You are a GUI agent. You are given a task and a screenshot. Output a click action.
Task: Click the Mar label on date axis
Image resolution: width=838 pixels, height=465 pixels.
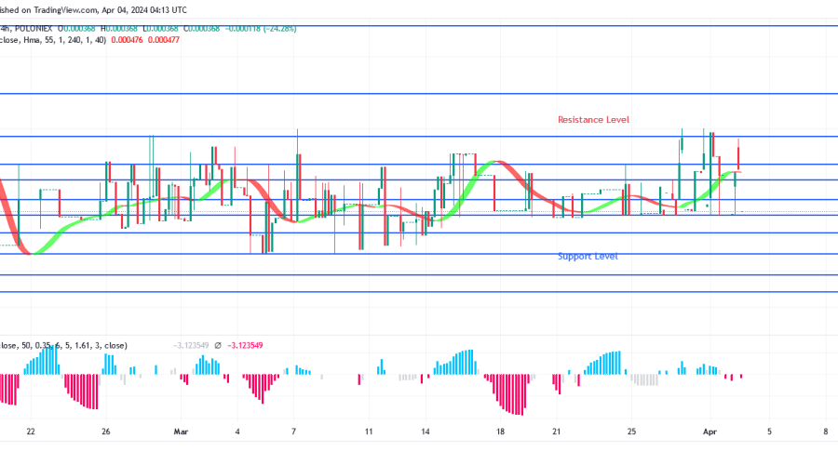pos(180,432)
